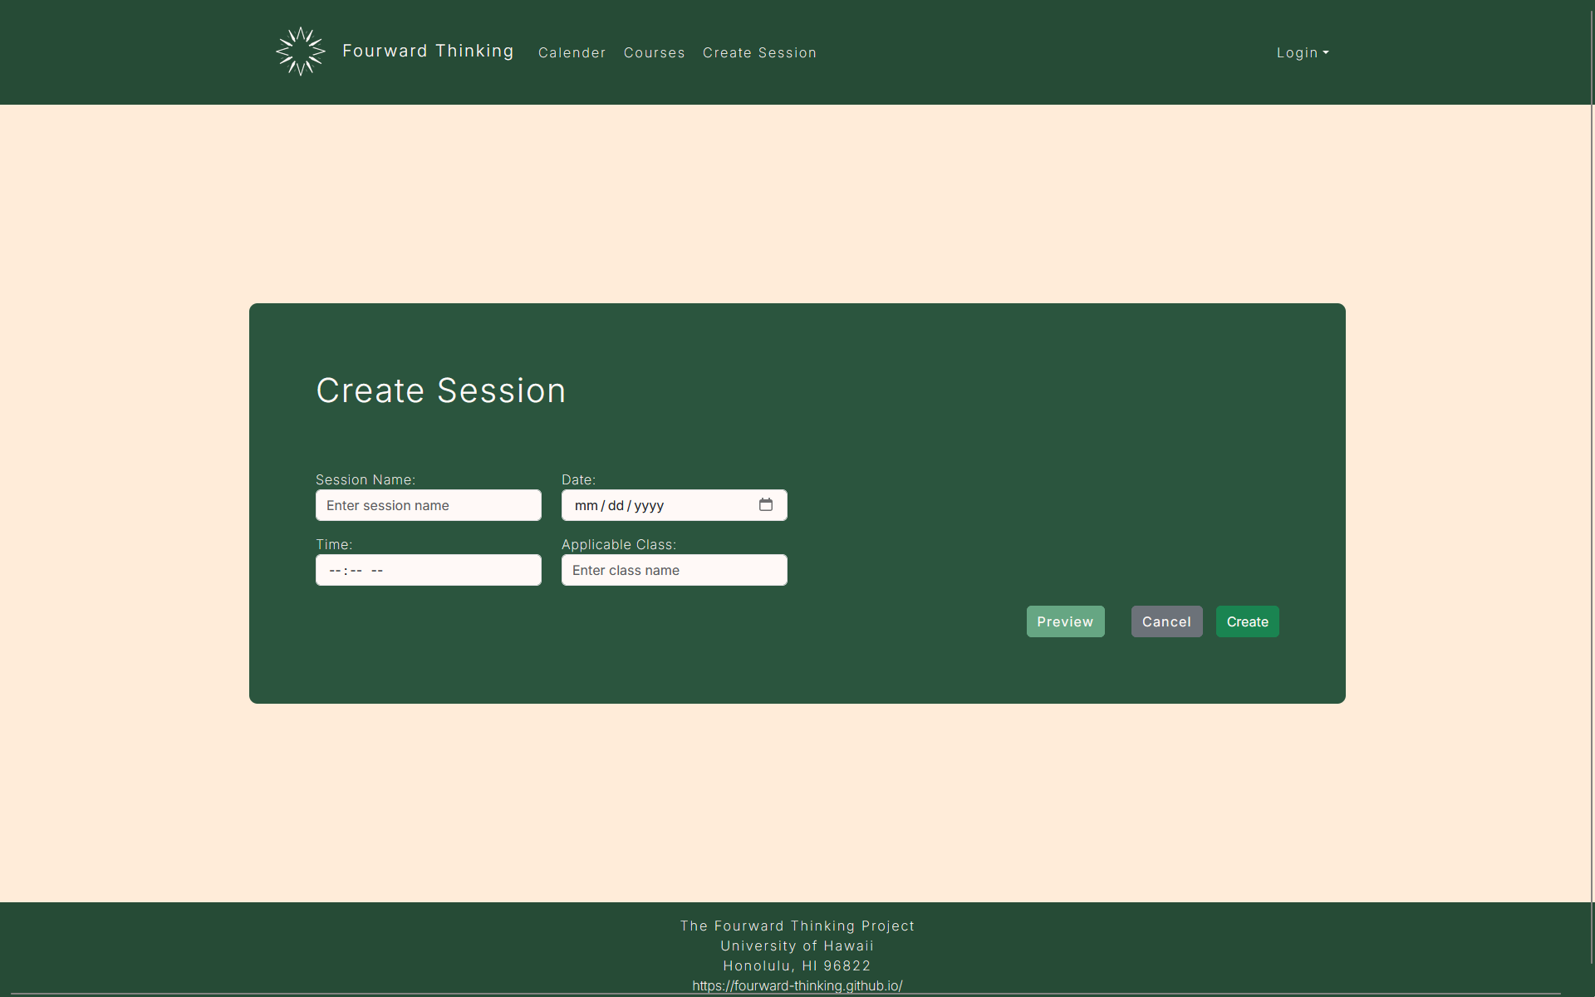1595x997 pixels.
Task: Click the Login dropdown caret
Action: pos(1326,52)
